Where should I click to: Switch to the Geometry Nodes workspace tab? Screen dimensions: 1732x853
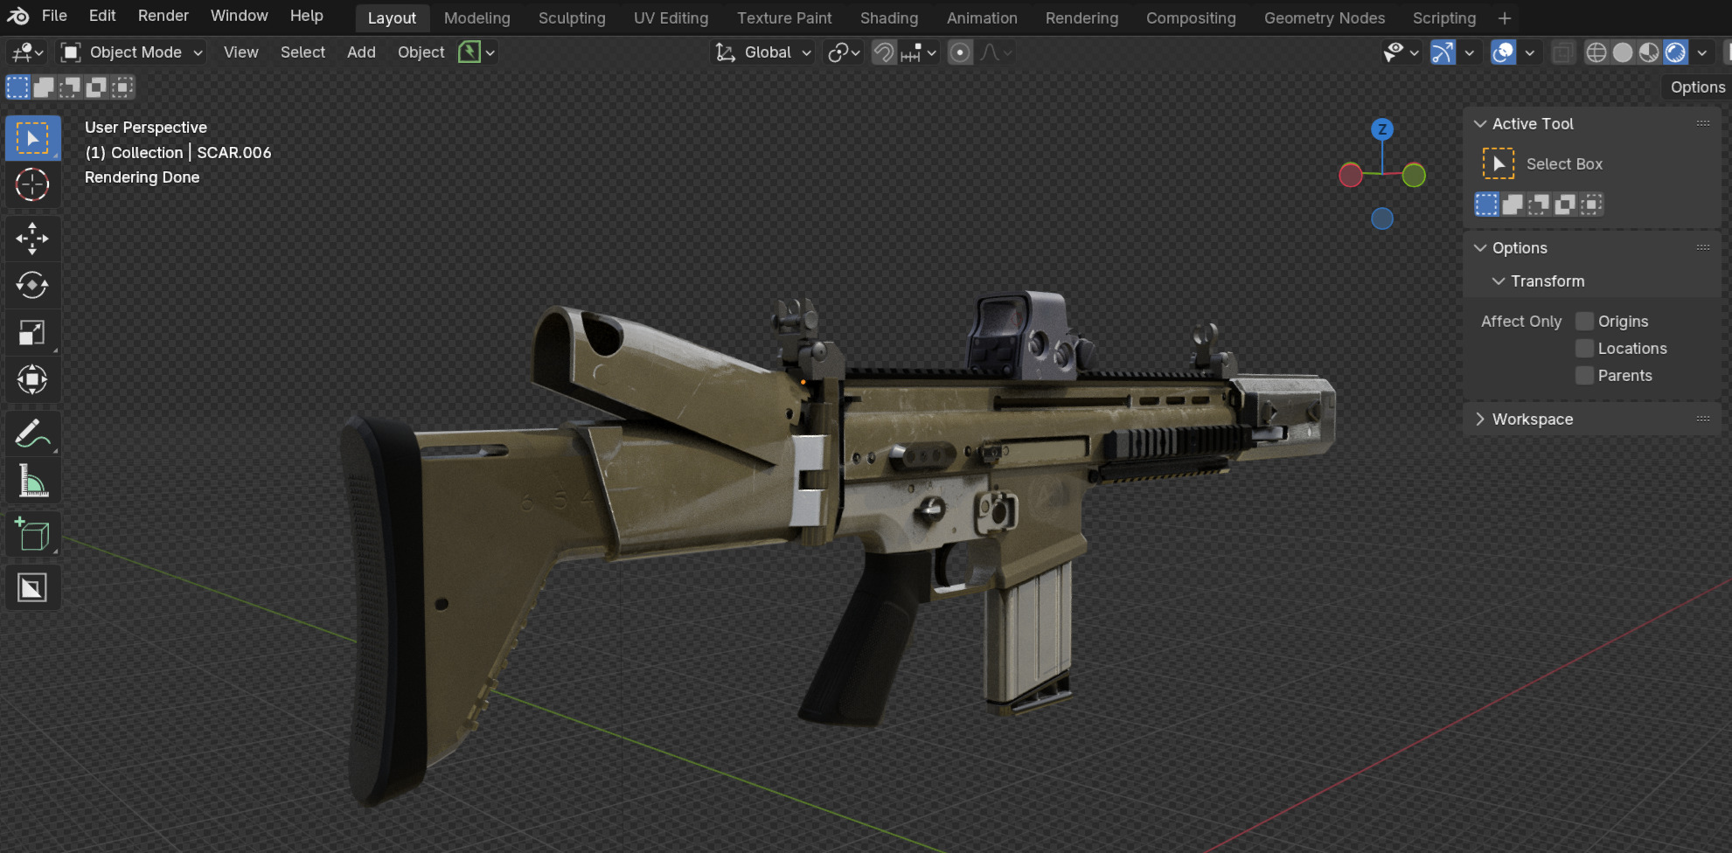pyautogui.click(x=1325, y=17)
